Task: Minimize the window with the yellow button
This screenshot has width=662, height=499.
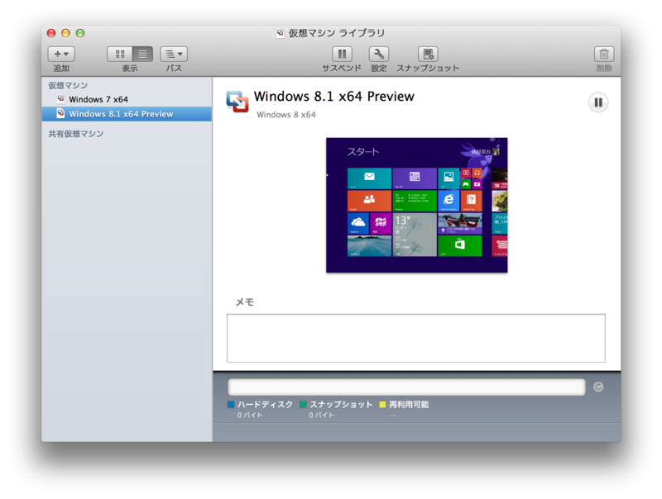Action: click(66, 33)
